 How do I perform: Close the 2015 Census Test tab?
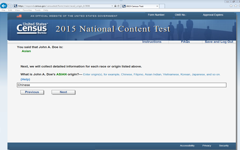157,6
